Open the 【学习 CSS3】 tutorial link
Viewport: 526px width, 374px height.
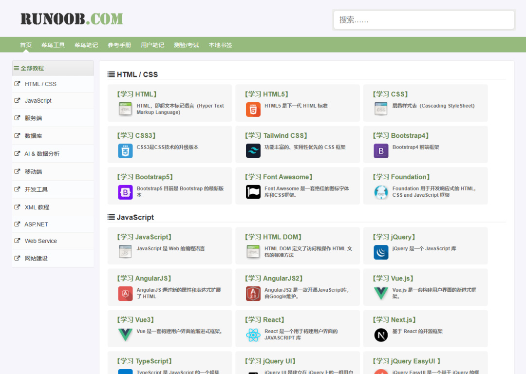(136, 135)
